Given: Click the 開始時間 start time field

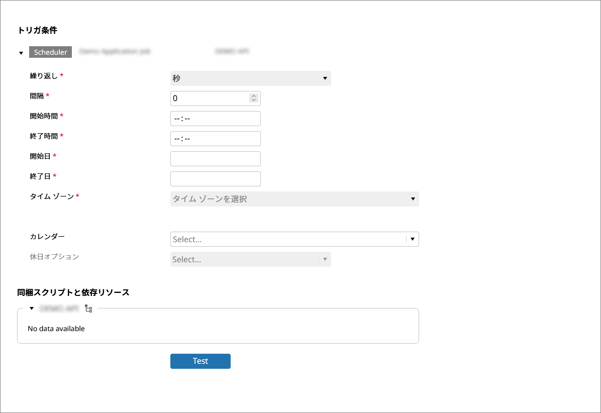Looking at the screenshot, I should [x=215, y=119].
